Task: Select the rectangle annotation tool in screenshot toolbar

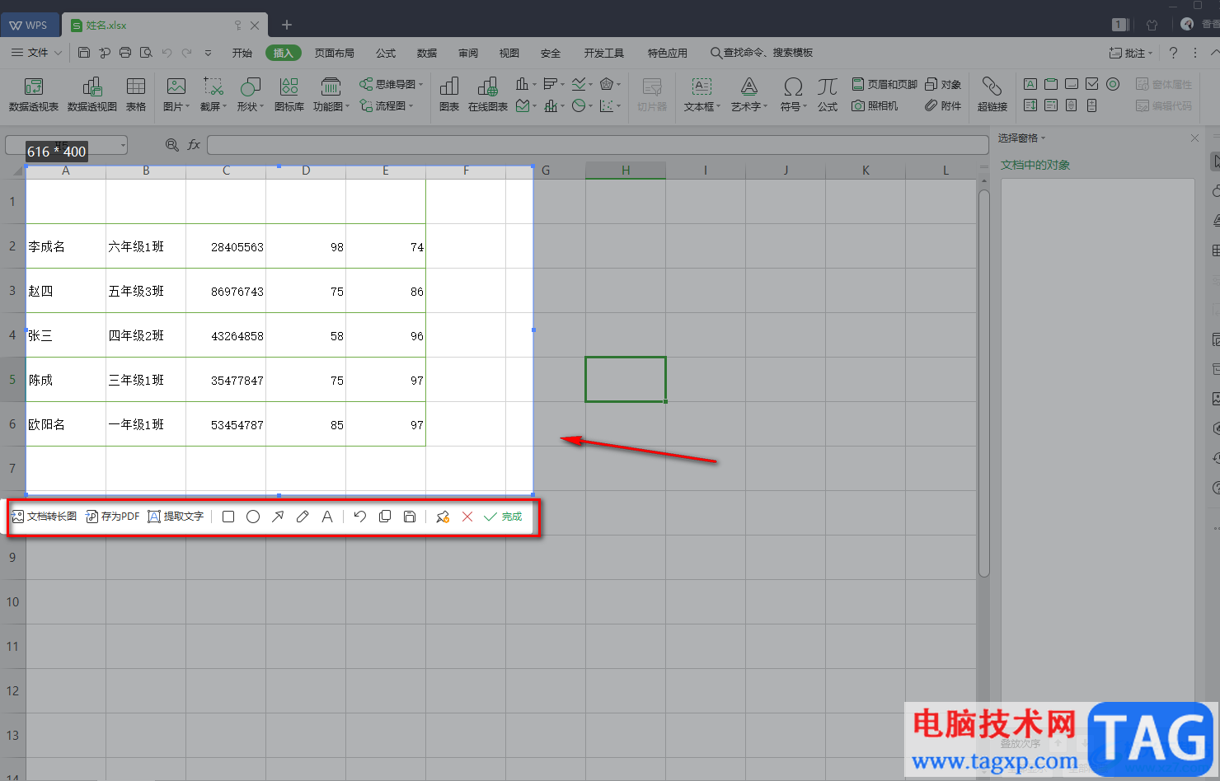Action: tap(228, 517)
